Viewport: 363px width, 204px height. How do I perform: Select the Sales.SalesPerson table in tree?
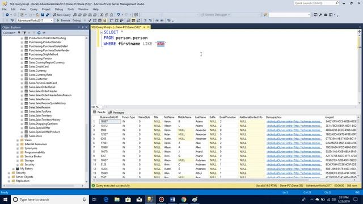pos(39,99)
